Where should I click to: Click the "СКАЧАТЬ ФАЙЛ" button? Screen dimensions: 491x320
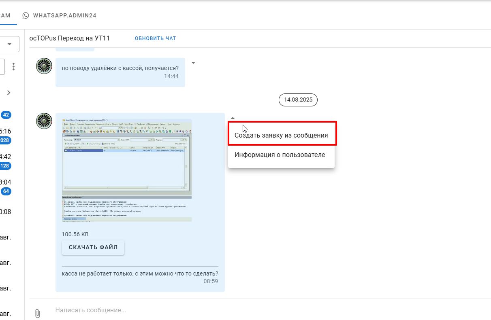(x=93, y=247)
